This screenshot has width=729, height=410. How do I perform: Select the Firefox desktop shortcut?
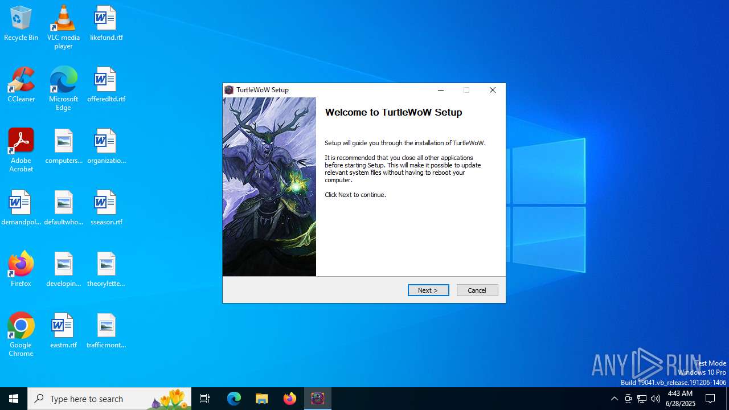tap(21, 270)
